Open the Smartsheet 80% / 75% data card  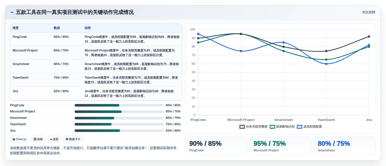click(345, 146)
